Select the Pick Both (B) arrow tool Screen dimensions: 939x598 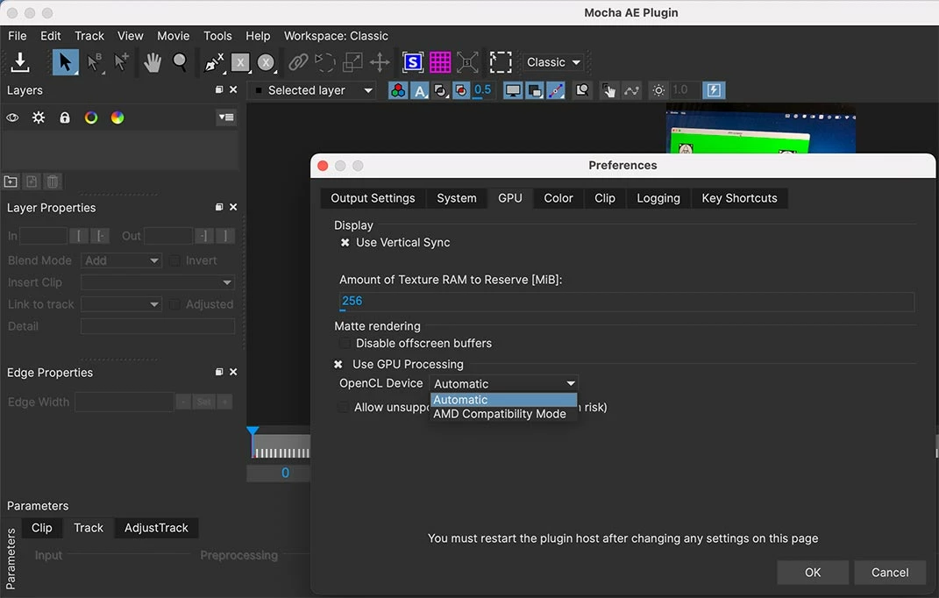click(x=94, y=61)
